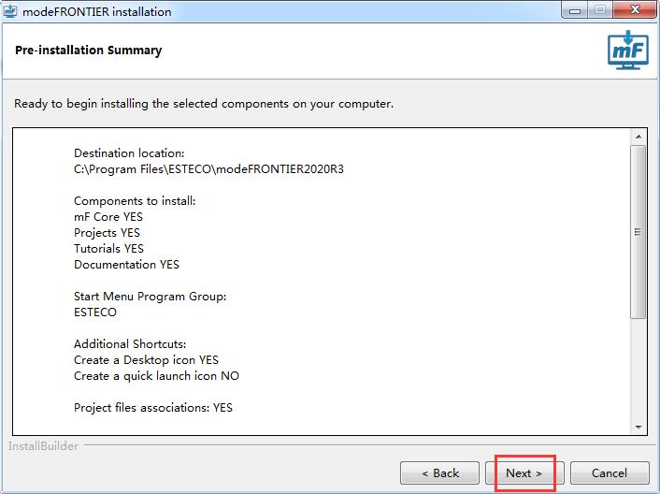Click the vertical scrollbar thumb
The height and width of the screenshot is (494, 660).
638,231
